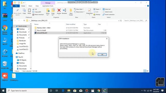Switch to the Share ribbon tab
This screenshot has width=166, height=93.
click(30, 6)
